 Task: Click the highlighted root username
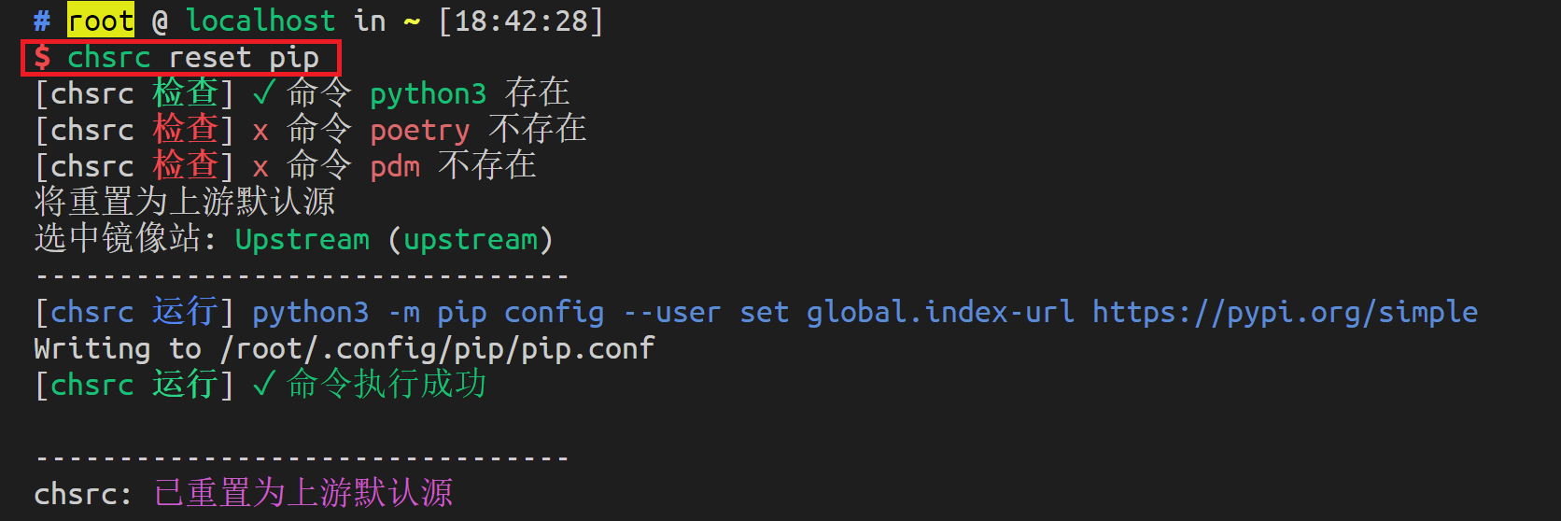pyautogui.click(x=101, y=20)
